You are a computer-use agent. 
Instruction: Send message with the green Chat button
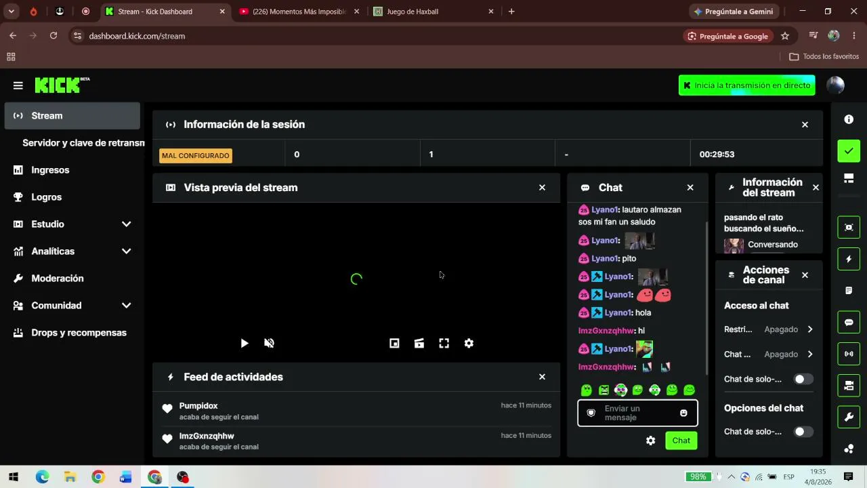pos(681,441)
